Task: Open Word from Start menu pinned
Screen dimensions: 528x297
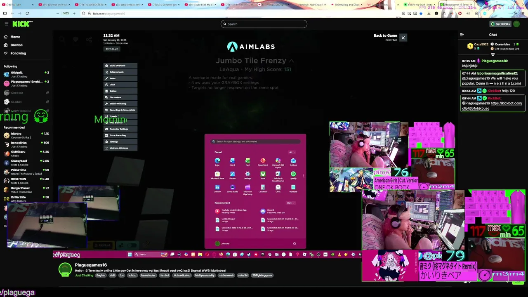Action: tap(232, 162)
